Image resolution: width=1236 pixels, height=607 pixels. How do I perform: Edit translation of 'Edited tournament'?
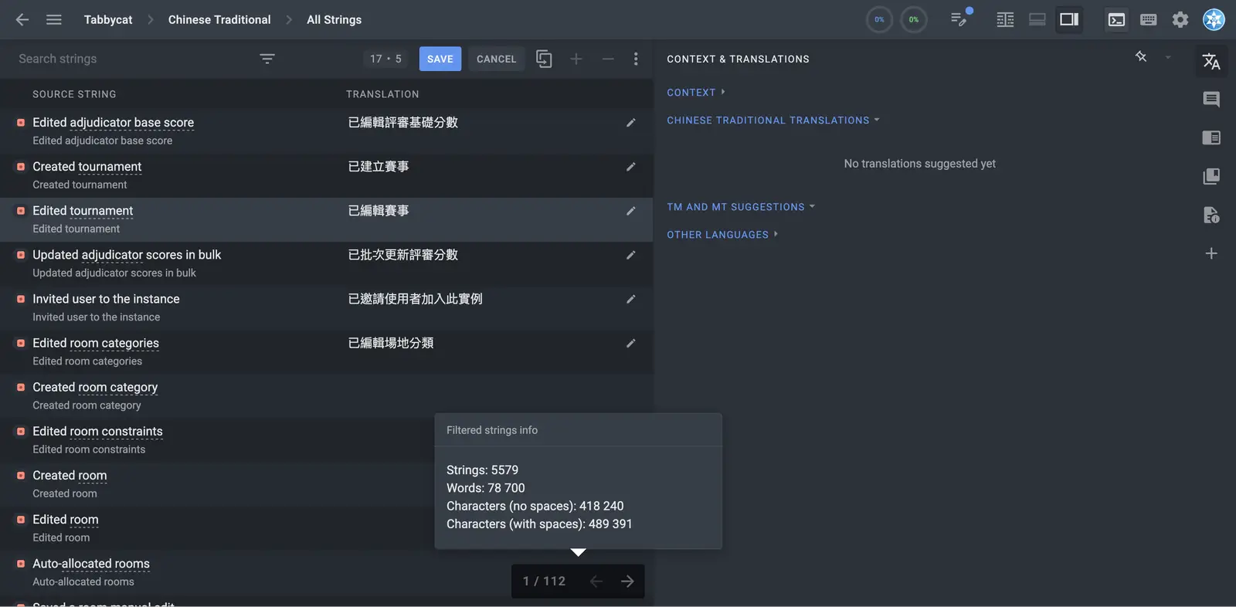(x=631, y=211)
